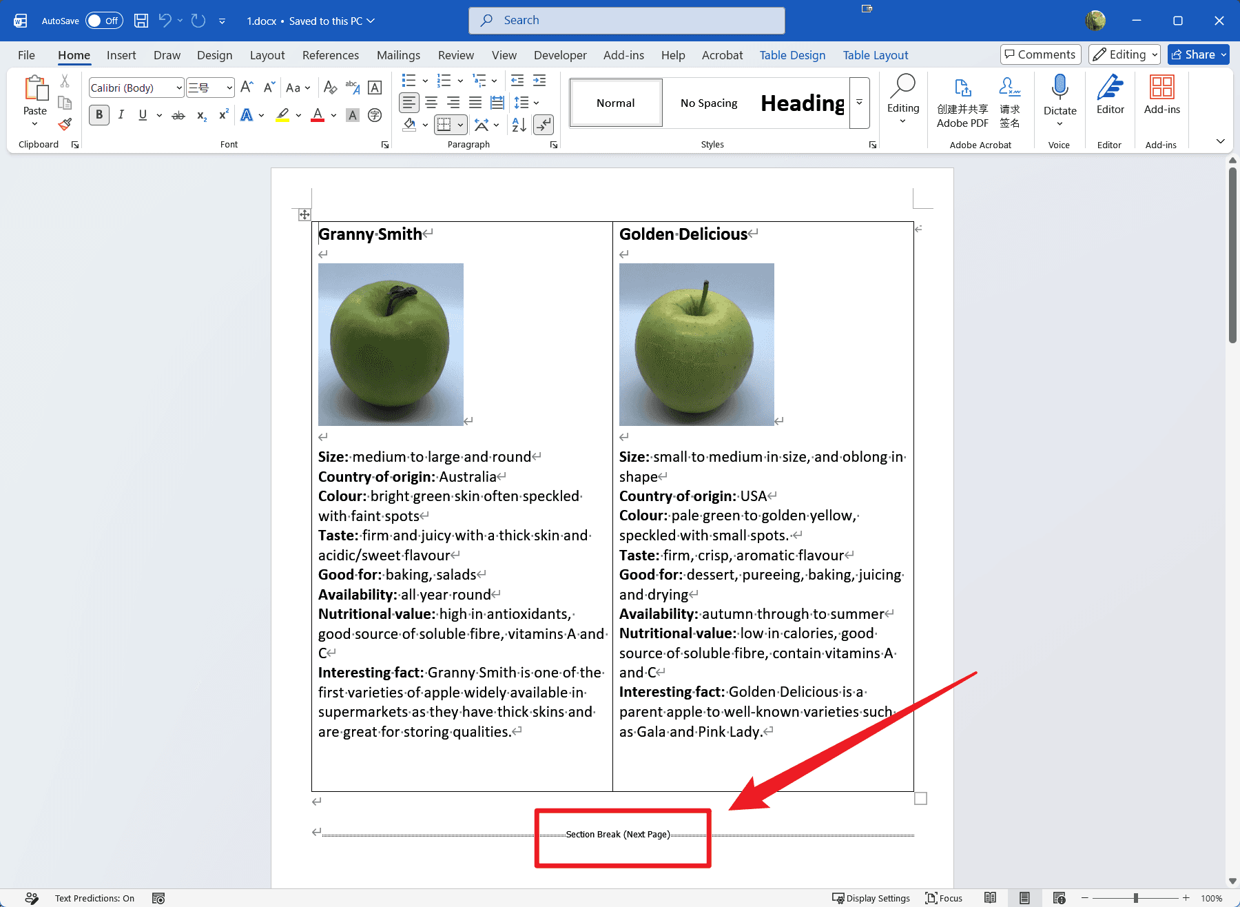Screen dimensions: 1240x907
Task: Apply a character border
Action: [375, 88]
